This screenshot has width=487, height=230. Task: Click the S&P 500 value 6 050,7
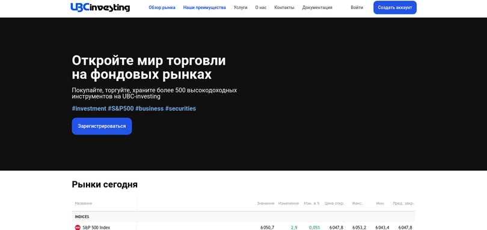(267, 228)
